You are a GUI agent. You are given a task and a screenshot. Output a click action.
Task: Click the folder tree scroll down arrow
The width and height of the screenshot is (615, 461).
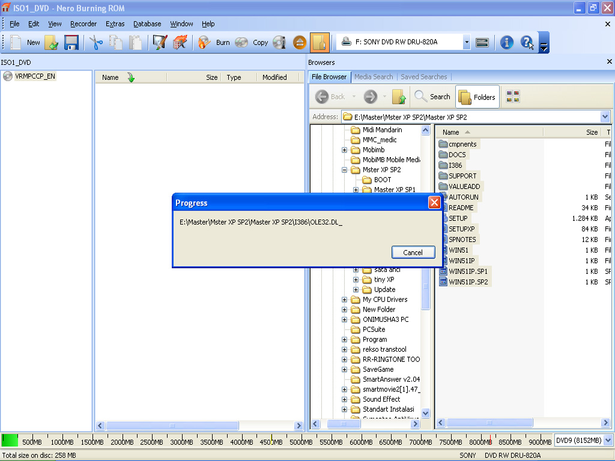point(425,413)
